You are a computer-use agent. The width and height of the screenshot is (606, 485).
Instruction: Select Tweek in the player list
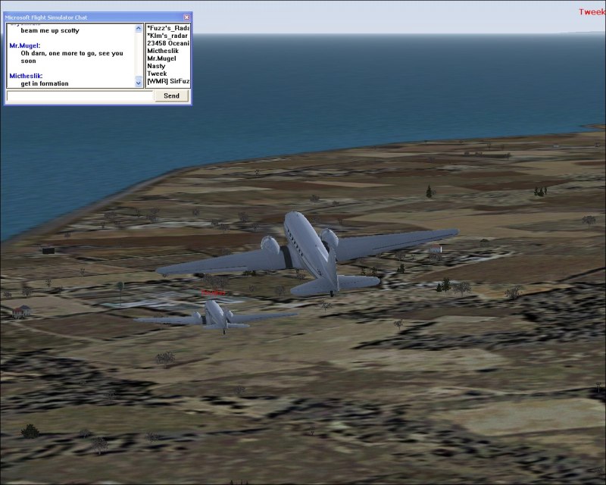tap(157, 74)
